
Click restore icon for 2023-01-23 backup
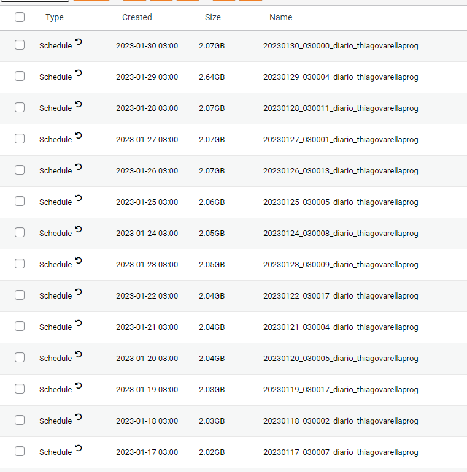tap(79, 261)
